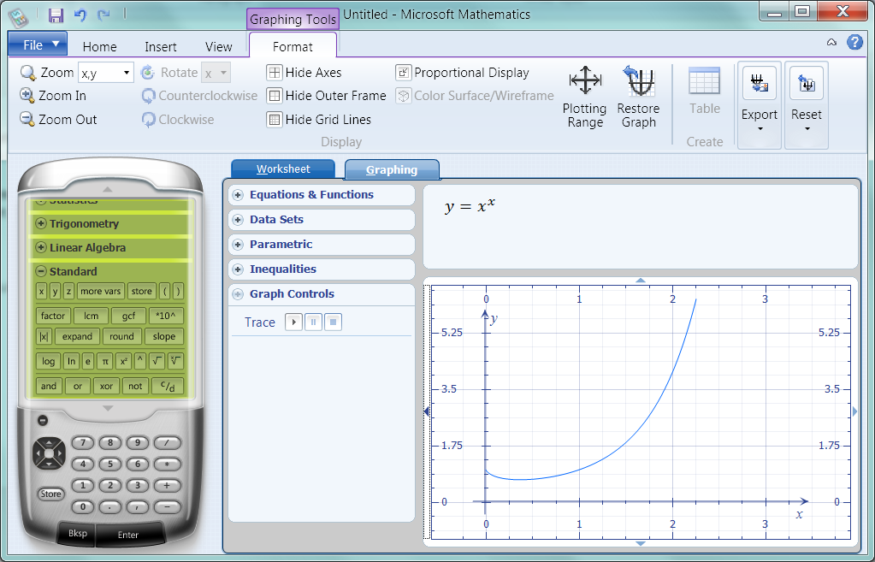Open the Zoom x,y dropdown
Image resolution: width=875 pixels, height=562 pixels.
click(127, 74)
